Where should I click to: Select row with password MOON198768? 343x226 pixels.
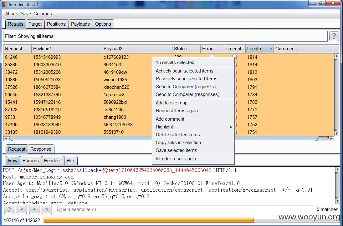pyautogui.click(x=169, y=125)
